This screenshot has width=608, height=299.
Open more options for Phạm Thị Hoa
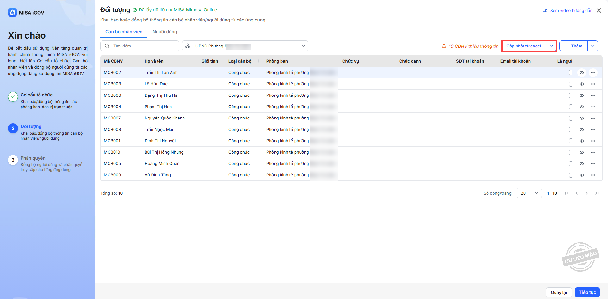593,107
